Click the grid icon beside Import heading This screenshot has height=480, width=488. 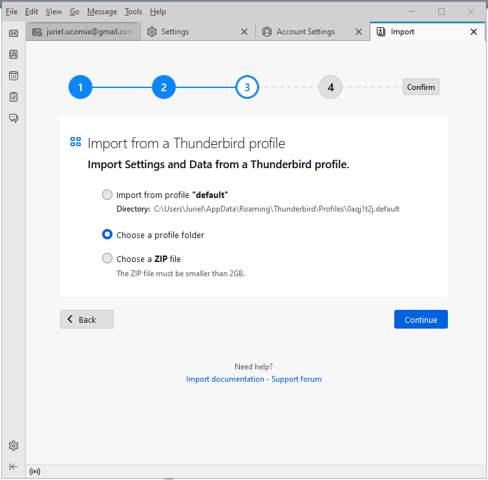coord(76,142)
